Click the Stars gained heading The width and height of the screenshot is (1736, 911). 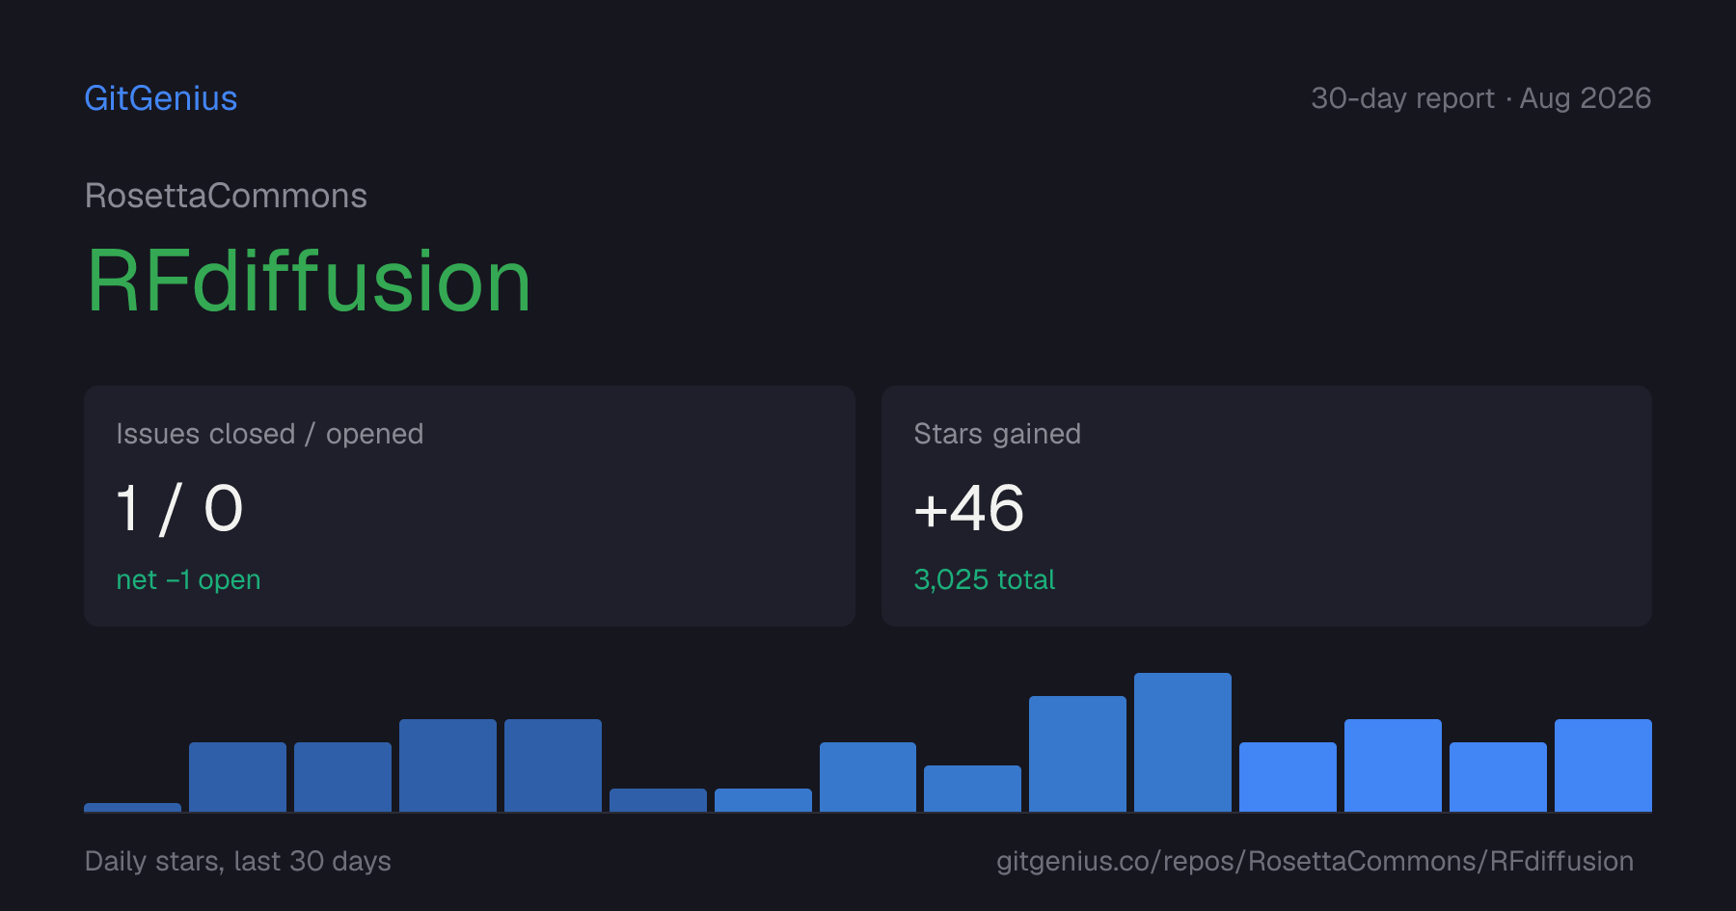997,434
